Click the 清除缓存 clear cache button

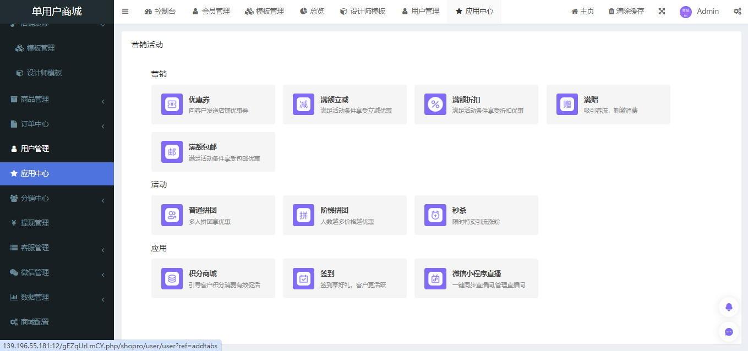[x=626, y=11]
